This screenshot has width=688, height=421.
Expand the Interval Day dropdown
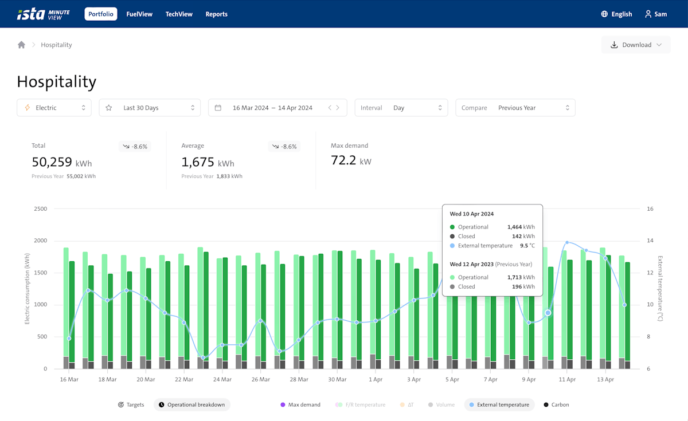tap(401, 108)
